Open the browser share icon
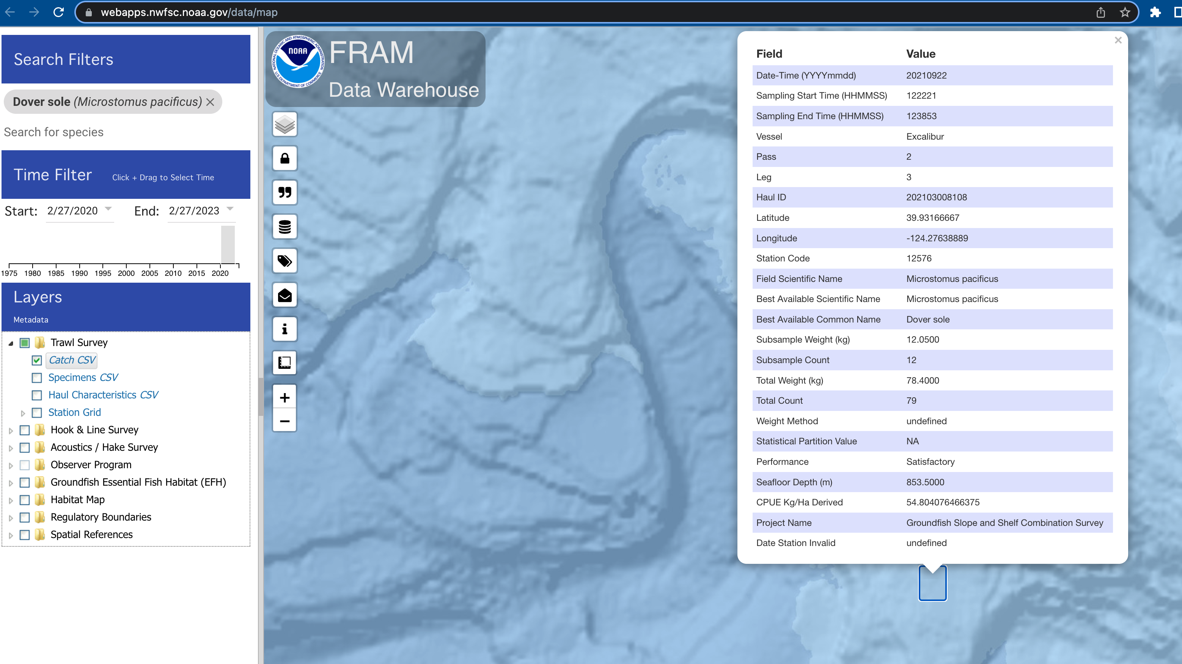This screenshot has height=664, width=1182. pyautogui.click(x=1100, y=13)
